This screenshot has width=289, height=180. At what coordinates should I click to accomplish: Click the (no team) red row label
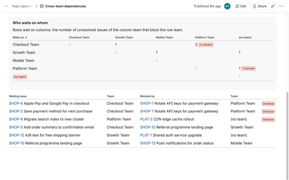point(20,77)
